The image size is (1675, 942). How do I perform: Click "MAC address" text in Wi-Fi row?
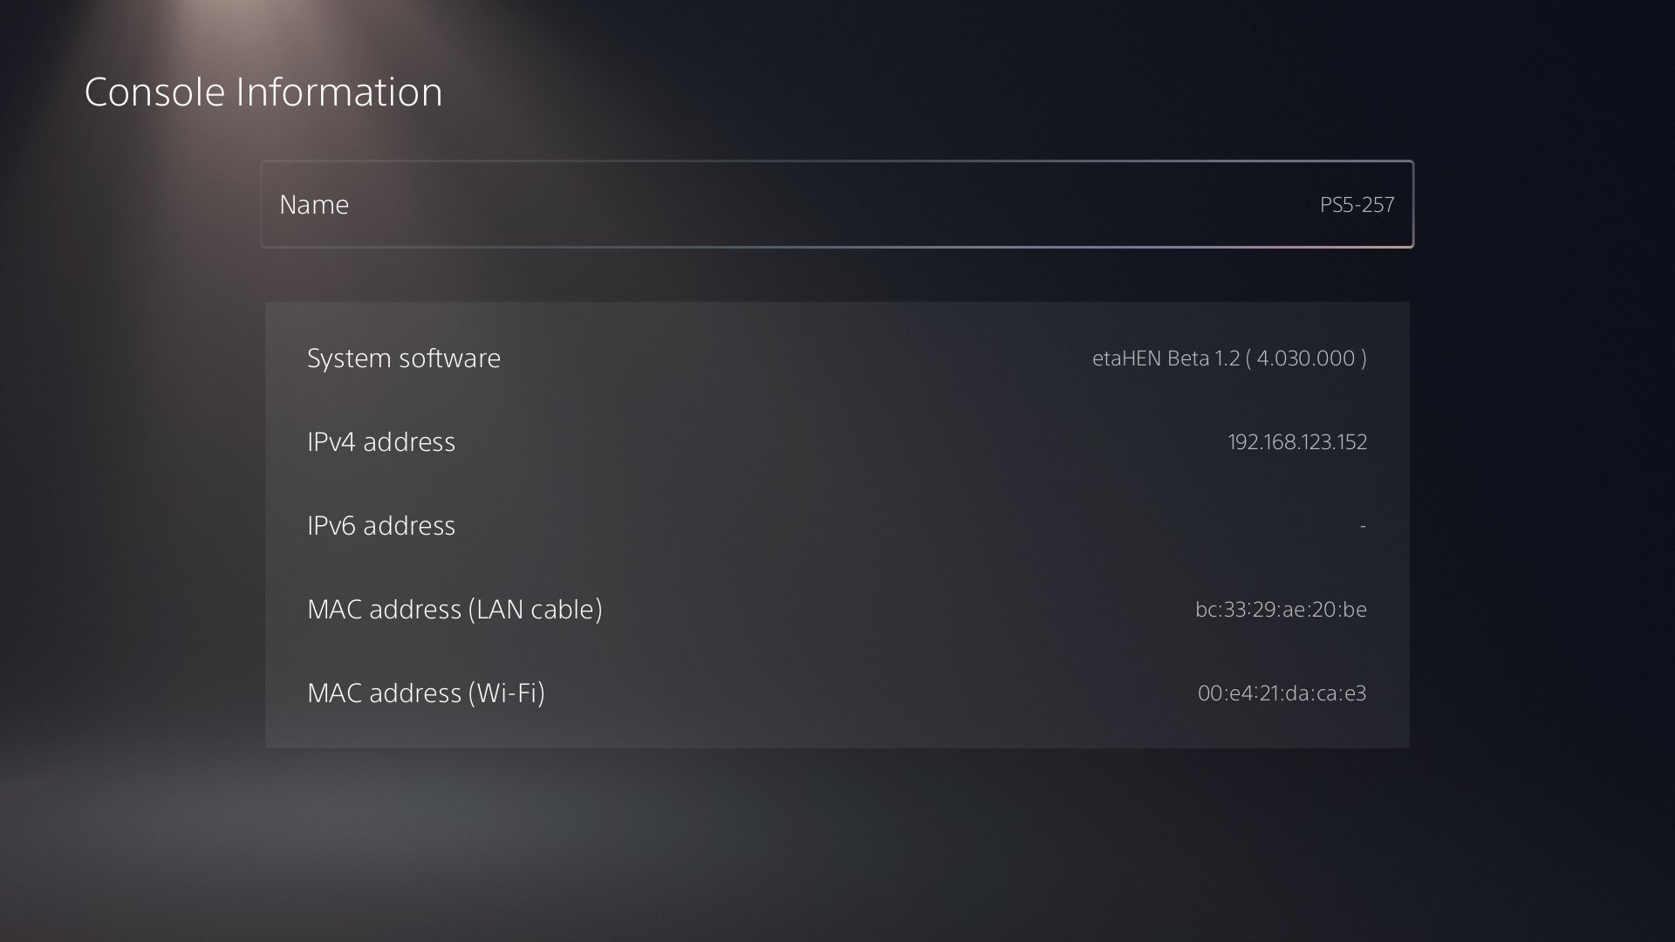pos(384,693)
